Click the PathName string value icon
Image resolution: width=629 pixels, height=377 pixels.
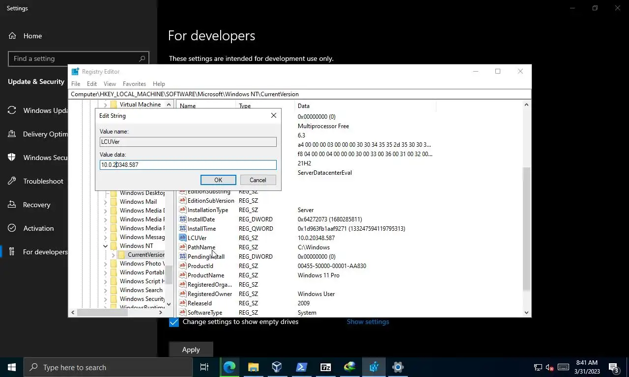click(x=183, y=247)
